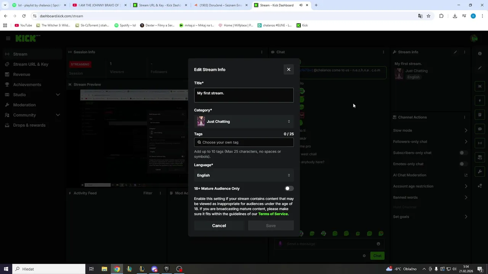488x274 pixels.
Task: Open the profile avatar in top right
Action: click(474, 38)
